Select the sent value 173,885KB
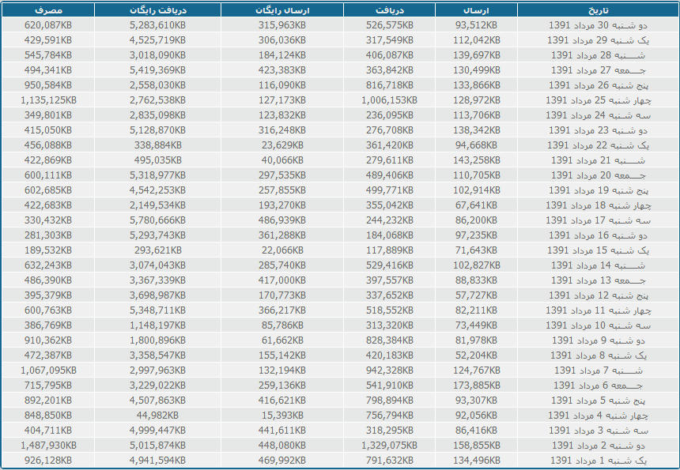 coord(476,385)
